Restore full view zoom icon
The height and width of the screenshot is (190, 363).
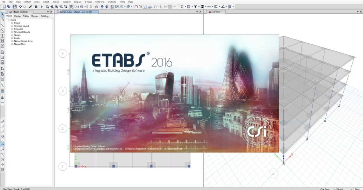(x=52, y=7)
